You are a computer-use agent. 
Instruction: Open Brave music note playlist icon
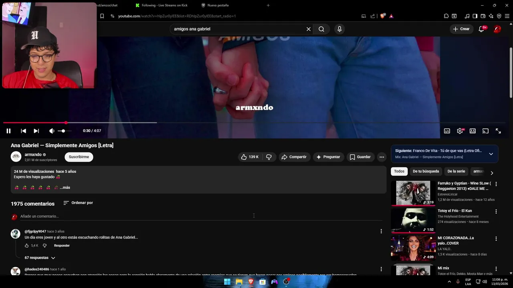click(x=467, y=16)
